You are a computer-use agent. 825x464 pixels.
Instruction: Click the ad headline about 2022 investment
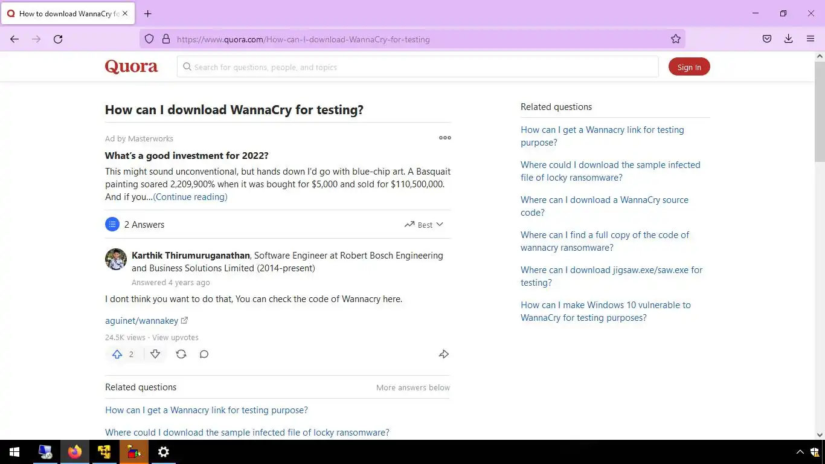187,156
